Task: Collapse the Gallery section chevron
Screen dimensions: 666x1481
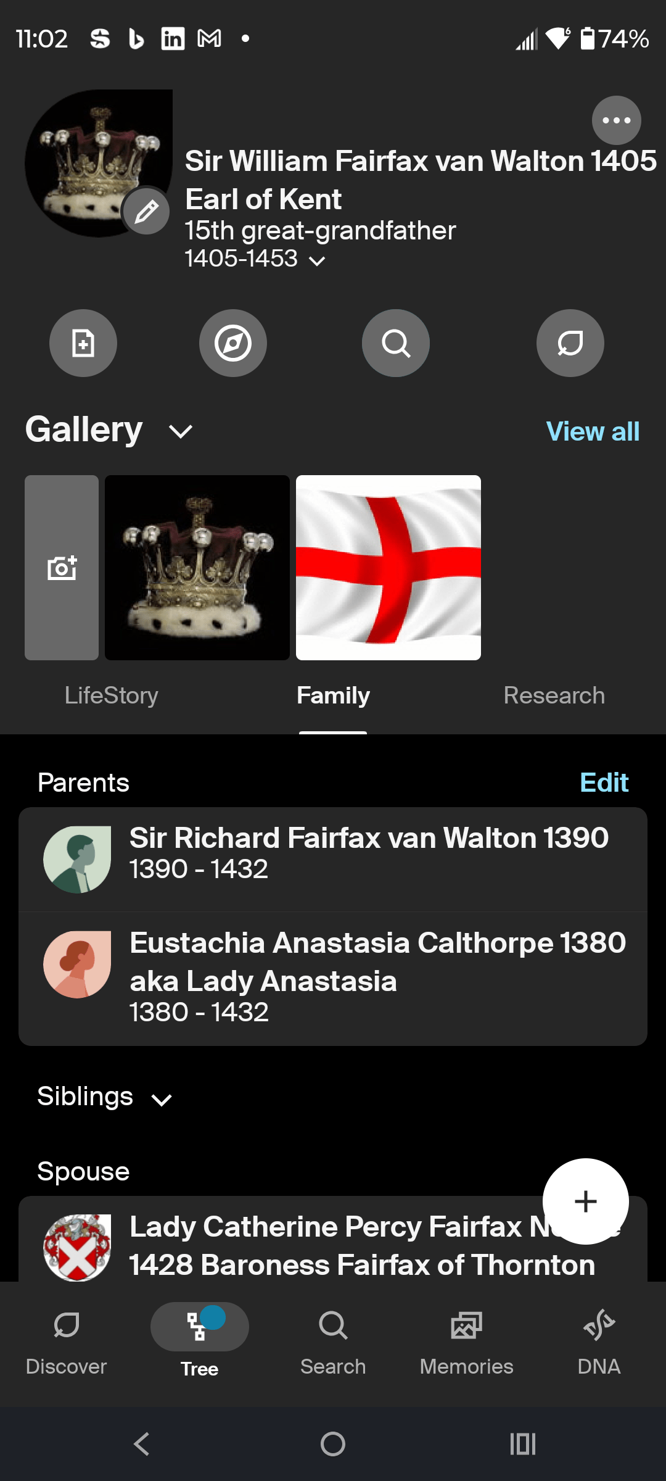Action: coord(181,431)
